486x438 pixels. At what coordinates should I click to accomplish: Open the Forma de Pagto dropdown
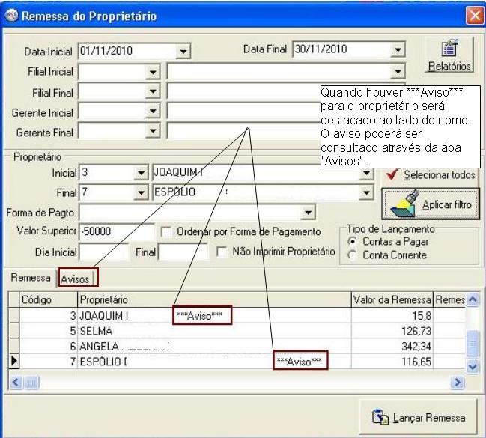308,213
